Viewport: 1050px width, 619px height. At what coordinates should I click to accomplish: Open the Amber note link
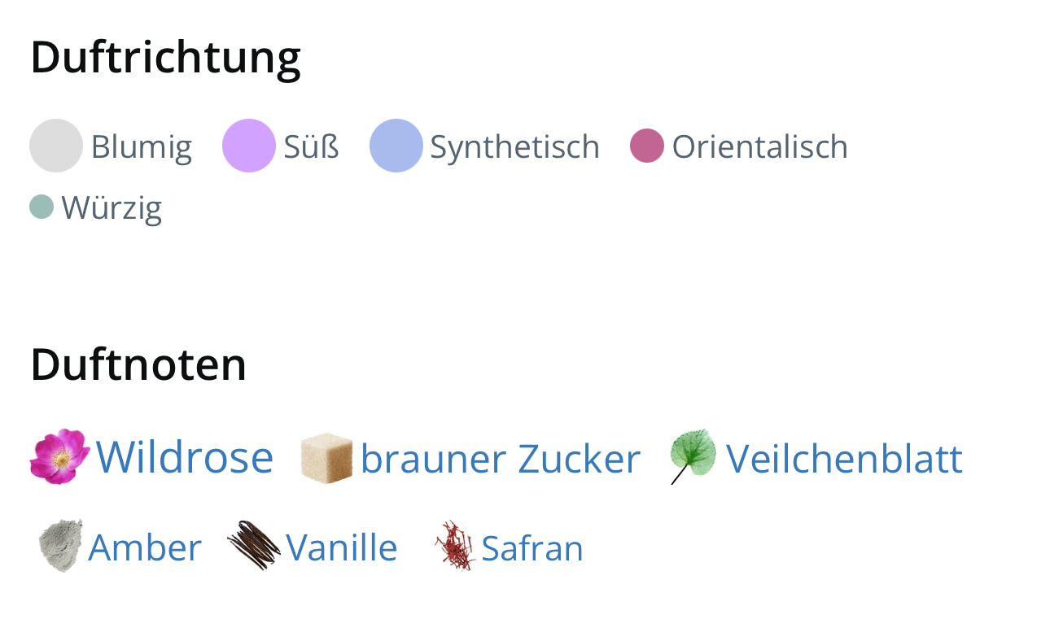[145, 547]
